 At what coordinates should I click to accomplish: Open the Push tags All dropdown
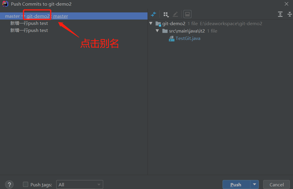click(x=80, y=185)
